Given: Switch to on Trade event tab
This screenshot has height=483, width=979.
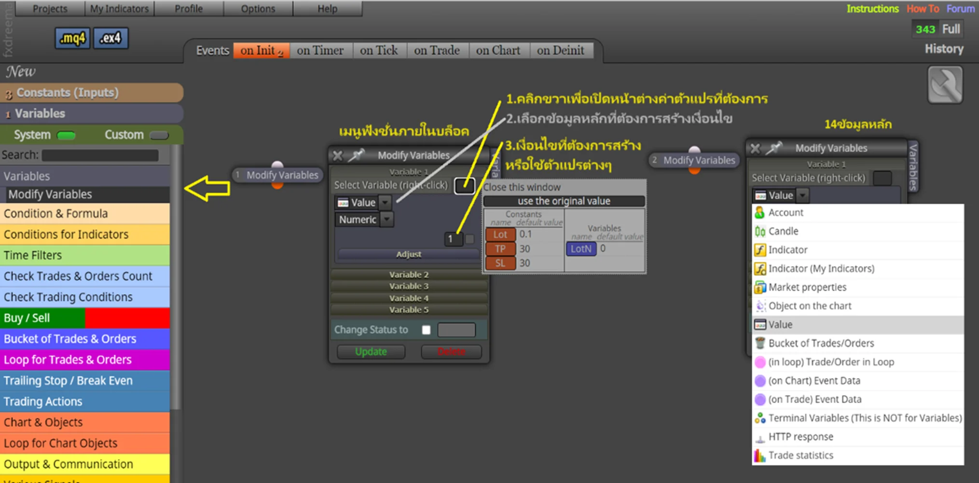Looking at the screenshot, I should tap(437, 51).
